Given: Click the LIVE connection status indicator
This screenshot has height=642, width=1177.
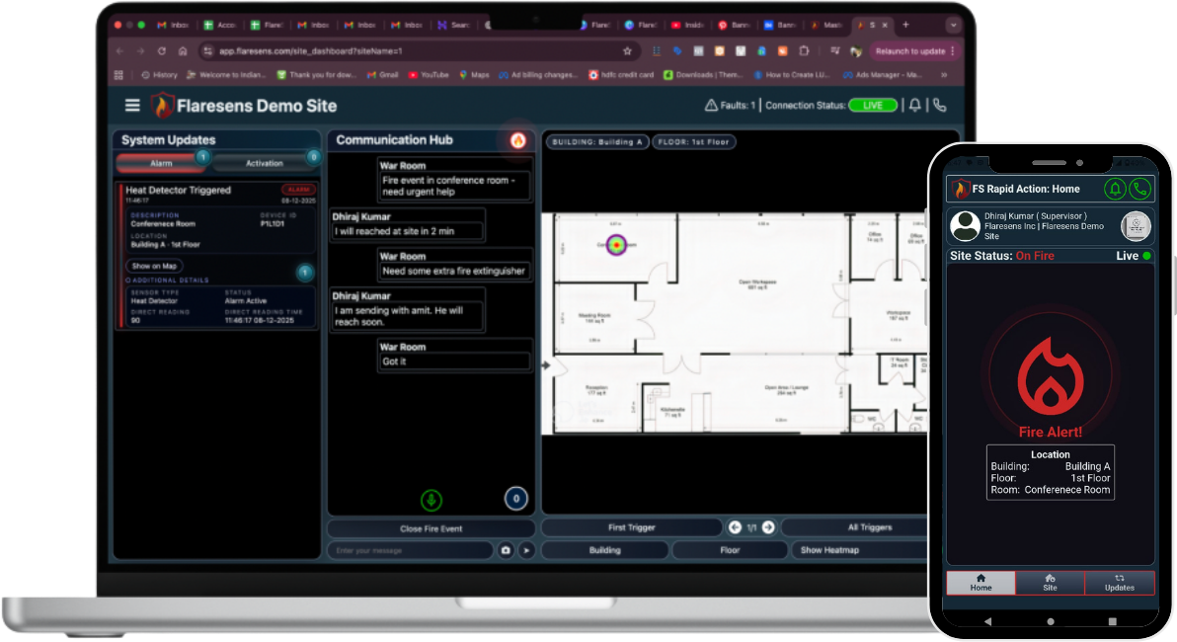Looking at the screenshot, I should (x=873, y=105).
